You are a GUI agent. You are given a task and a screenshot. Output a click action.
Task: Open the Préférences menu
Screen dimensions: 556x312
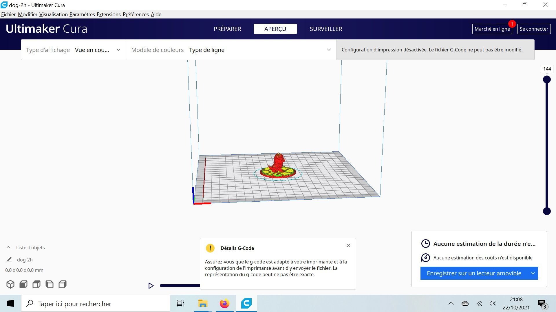tap(136, 14)
